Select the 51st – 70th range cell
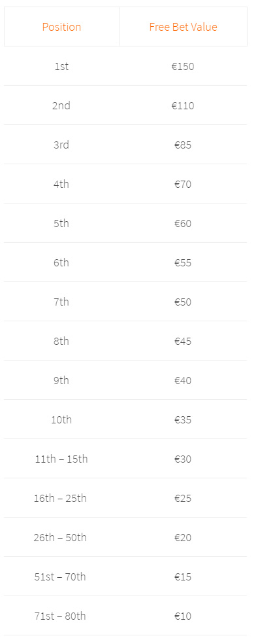The height and width of the screenshot is (640, 258). 60,577
